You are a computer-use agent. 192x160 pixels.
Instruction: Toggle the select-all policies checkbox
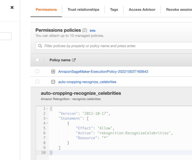37,60
